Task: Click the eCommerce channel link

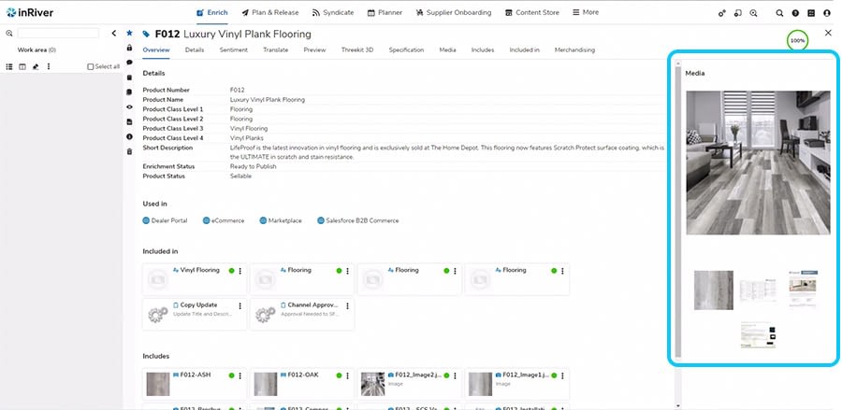Action: [224, 220]
